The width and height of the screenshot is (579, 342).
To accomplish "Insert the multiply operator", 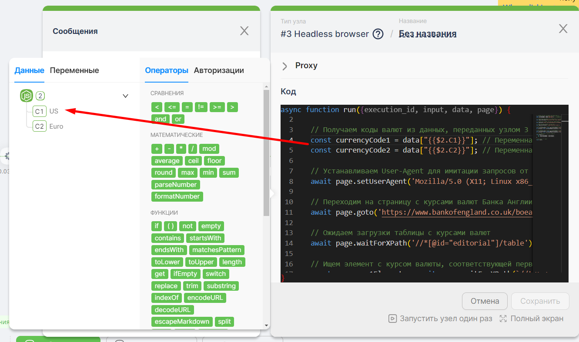I will 181,149.
